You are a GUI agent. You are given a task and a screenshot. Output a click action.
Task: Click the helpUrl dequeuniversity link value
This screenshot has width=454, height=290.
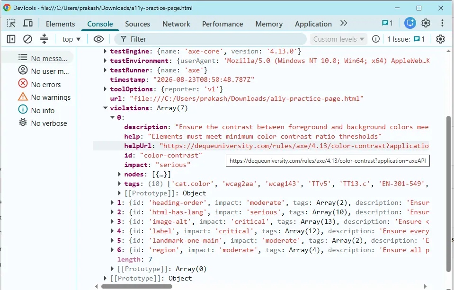click(294, 146)
